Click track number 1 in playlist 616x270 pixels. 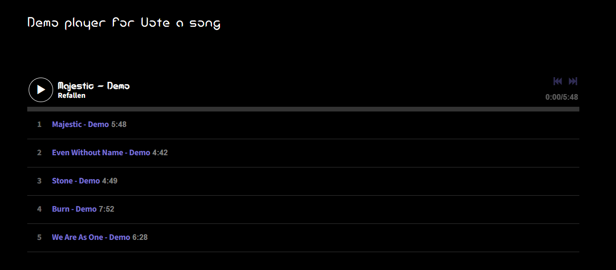tap(39, 125)
